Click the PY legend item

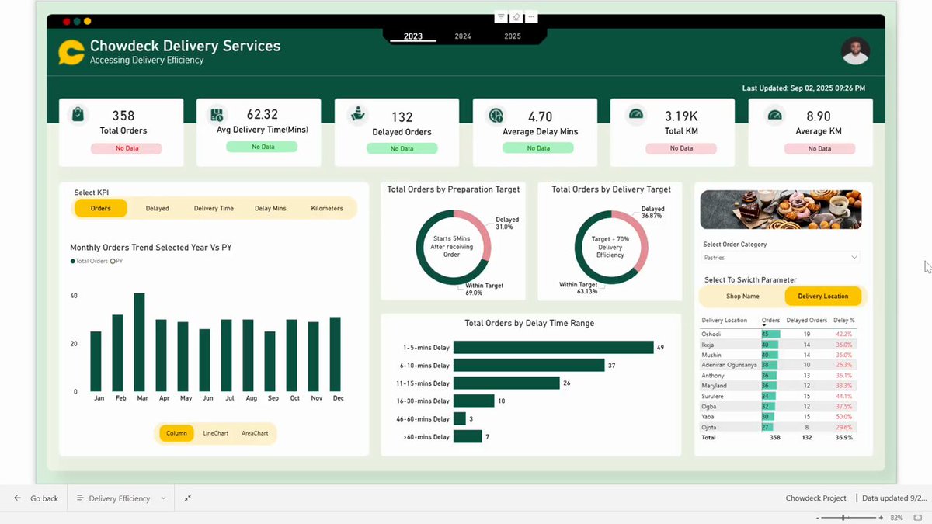(116, 261)
